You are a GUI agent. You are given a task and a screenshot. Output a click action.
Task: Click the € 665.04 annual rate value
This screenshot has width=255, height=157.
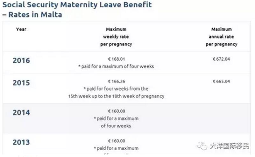(x=222, y=81)
